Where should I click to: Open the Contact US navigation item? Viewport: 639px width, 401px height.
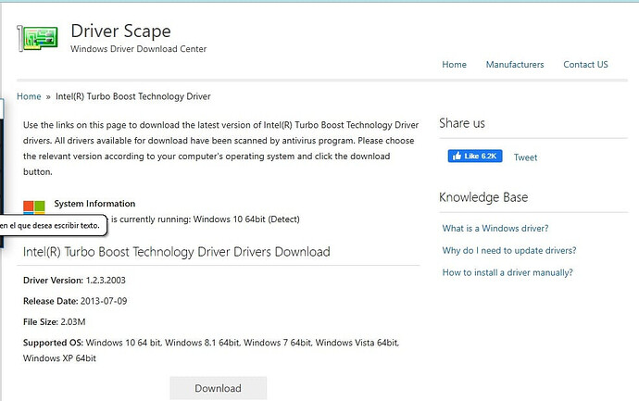click(585, 65)
